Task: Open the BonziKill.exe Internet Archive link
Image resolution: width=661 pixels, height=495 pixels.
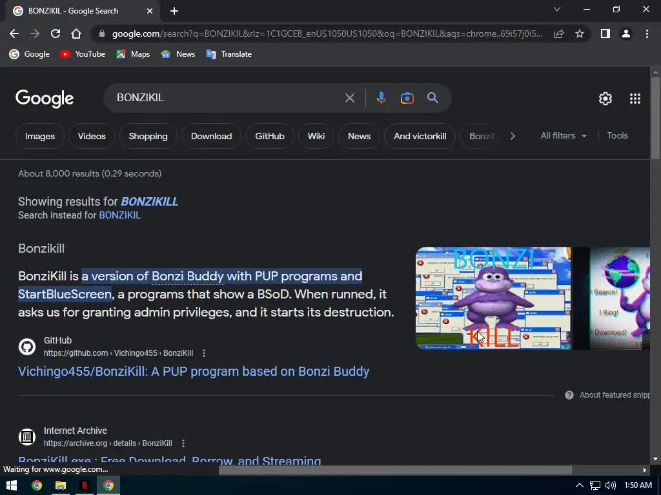Action: pyautogui.click(x=170, y=460)
